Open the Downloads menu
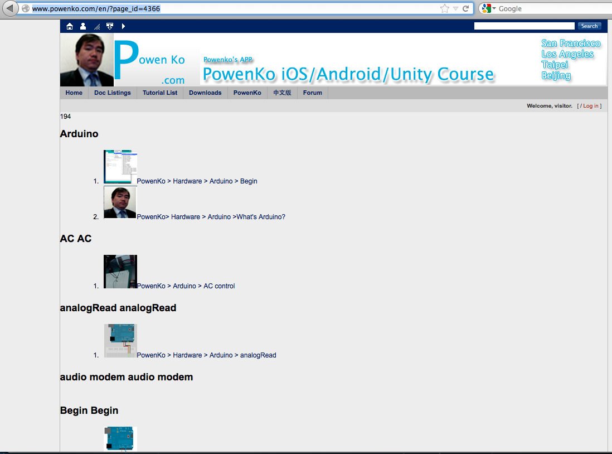The image size is (612, 454). (205, 93)
